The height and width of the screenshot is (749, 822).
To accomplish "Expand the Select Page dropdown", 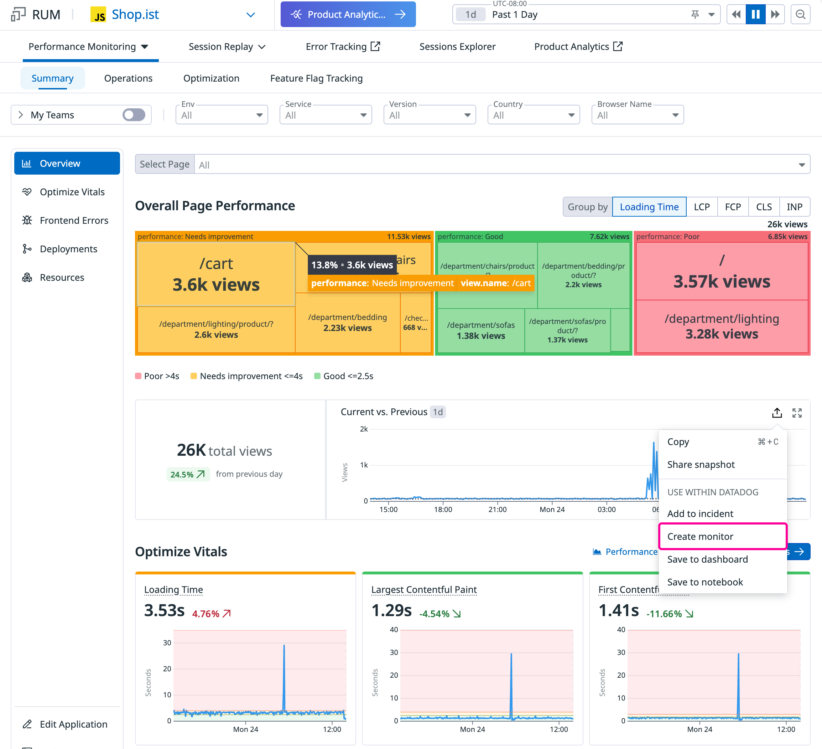I will [x=501, y=164].
